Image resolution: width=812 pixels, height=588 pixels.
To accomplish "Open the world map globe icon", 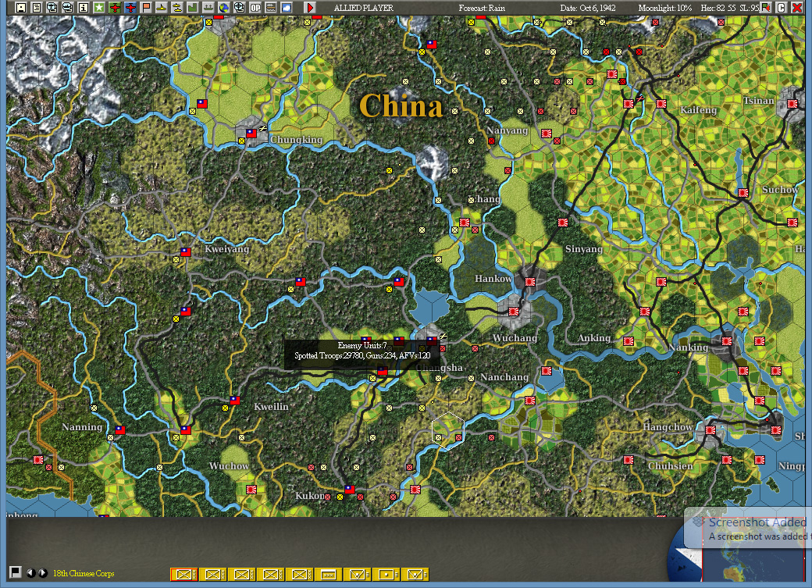I will (x=225, y=9).
